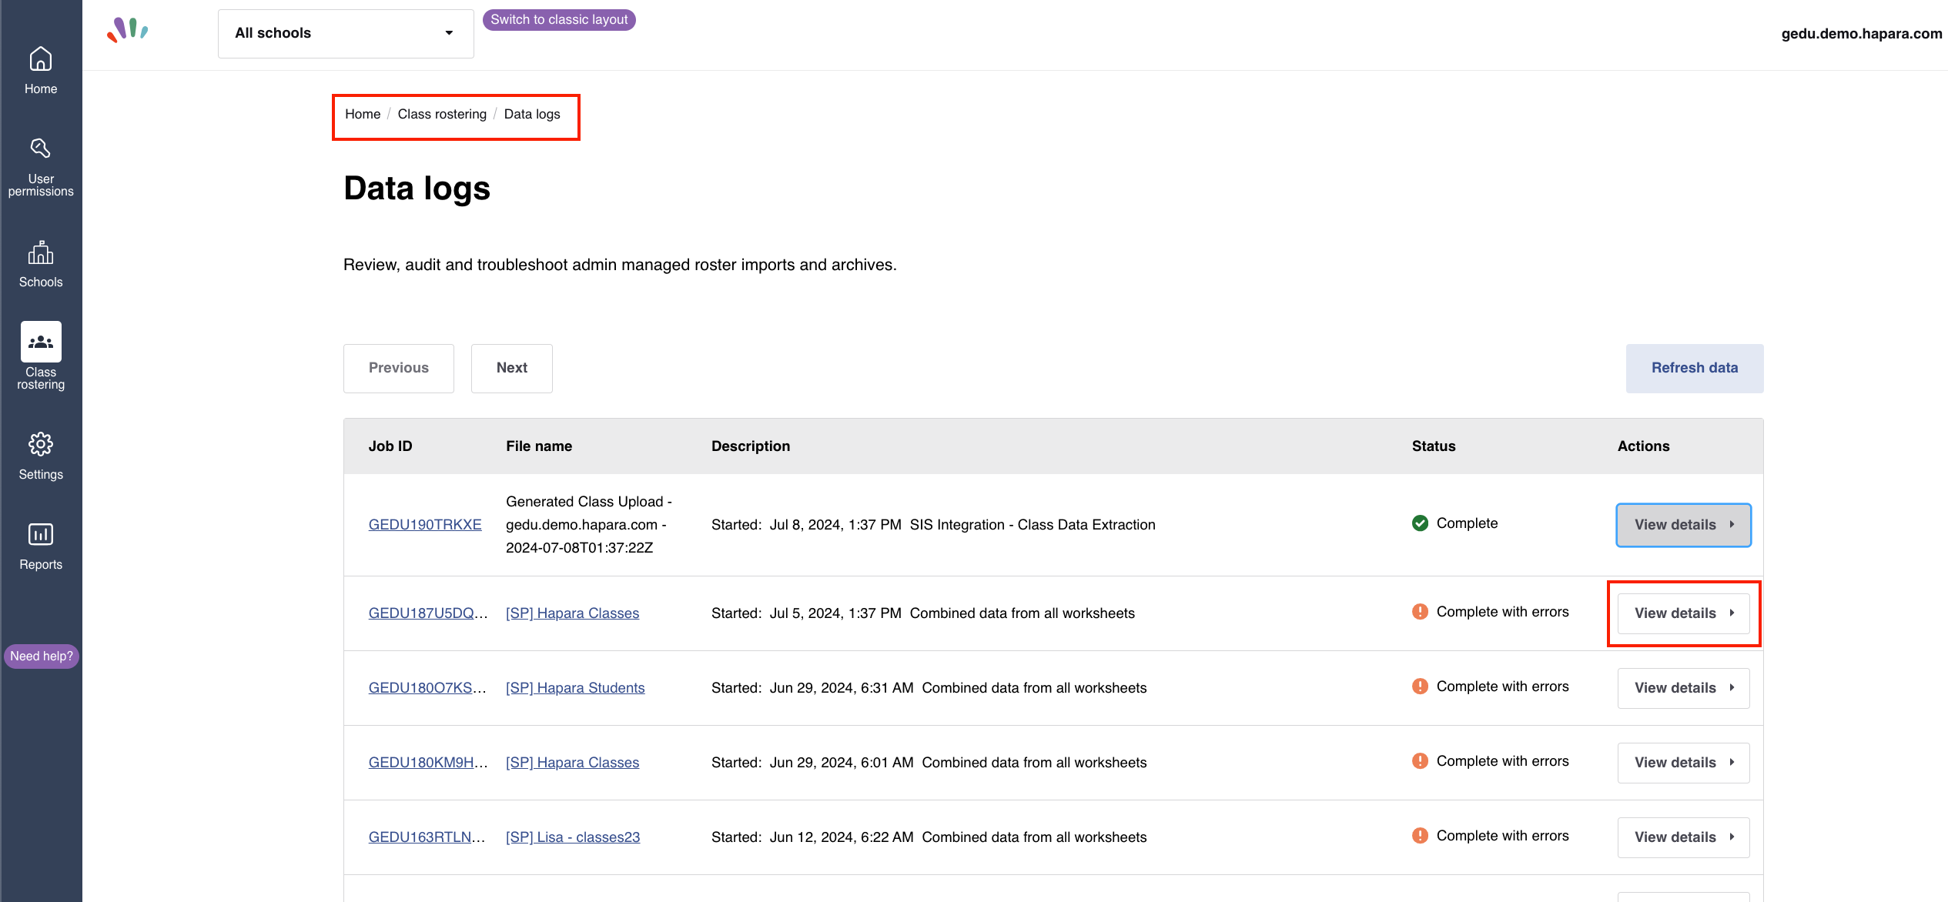View details for Hapara Students job
The width and height of the screenshot is (1948, 902).
[x=1684, y=688]
